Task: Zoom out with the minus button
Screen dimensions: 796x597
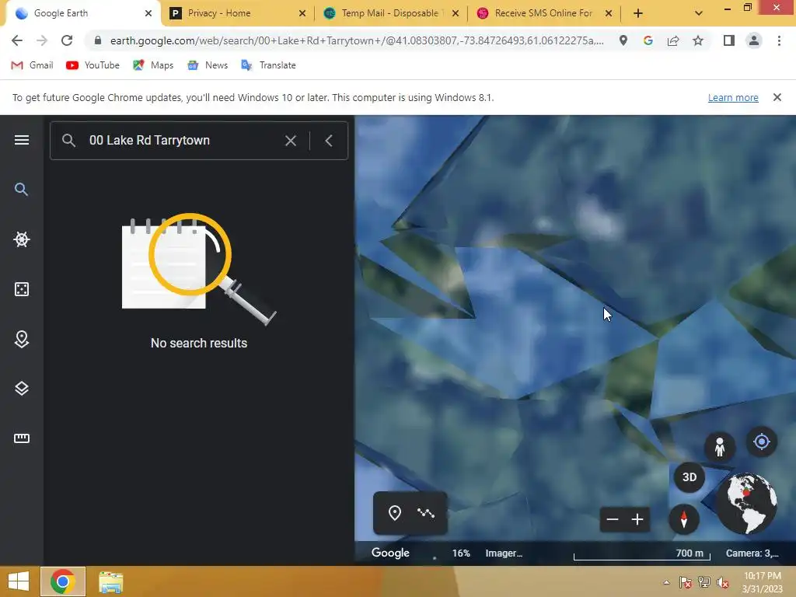Action: click(613, 519)
